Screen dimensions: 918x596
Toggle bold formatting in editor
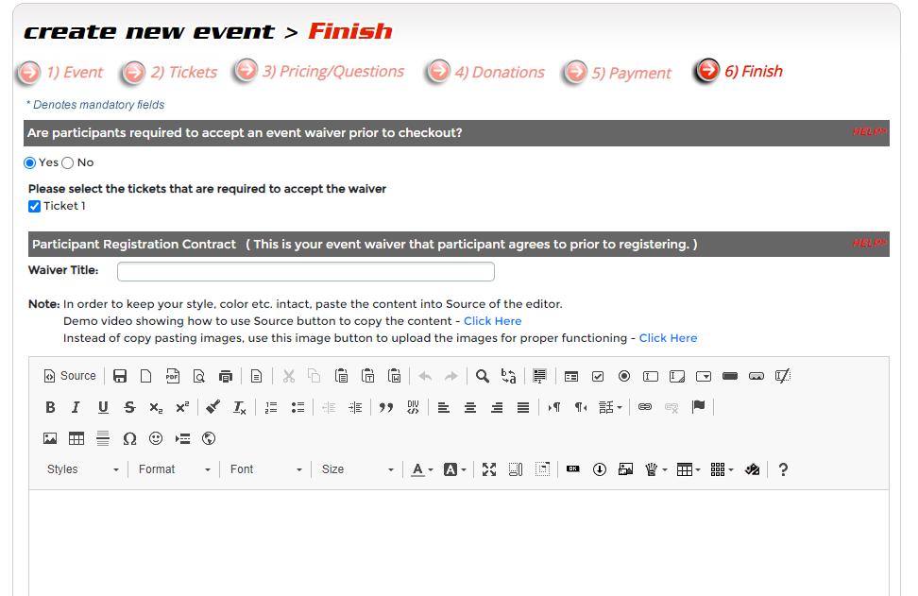[x=50, y=407]
